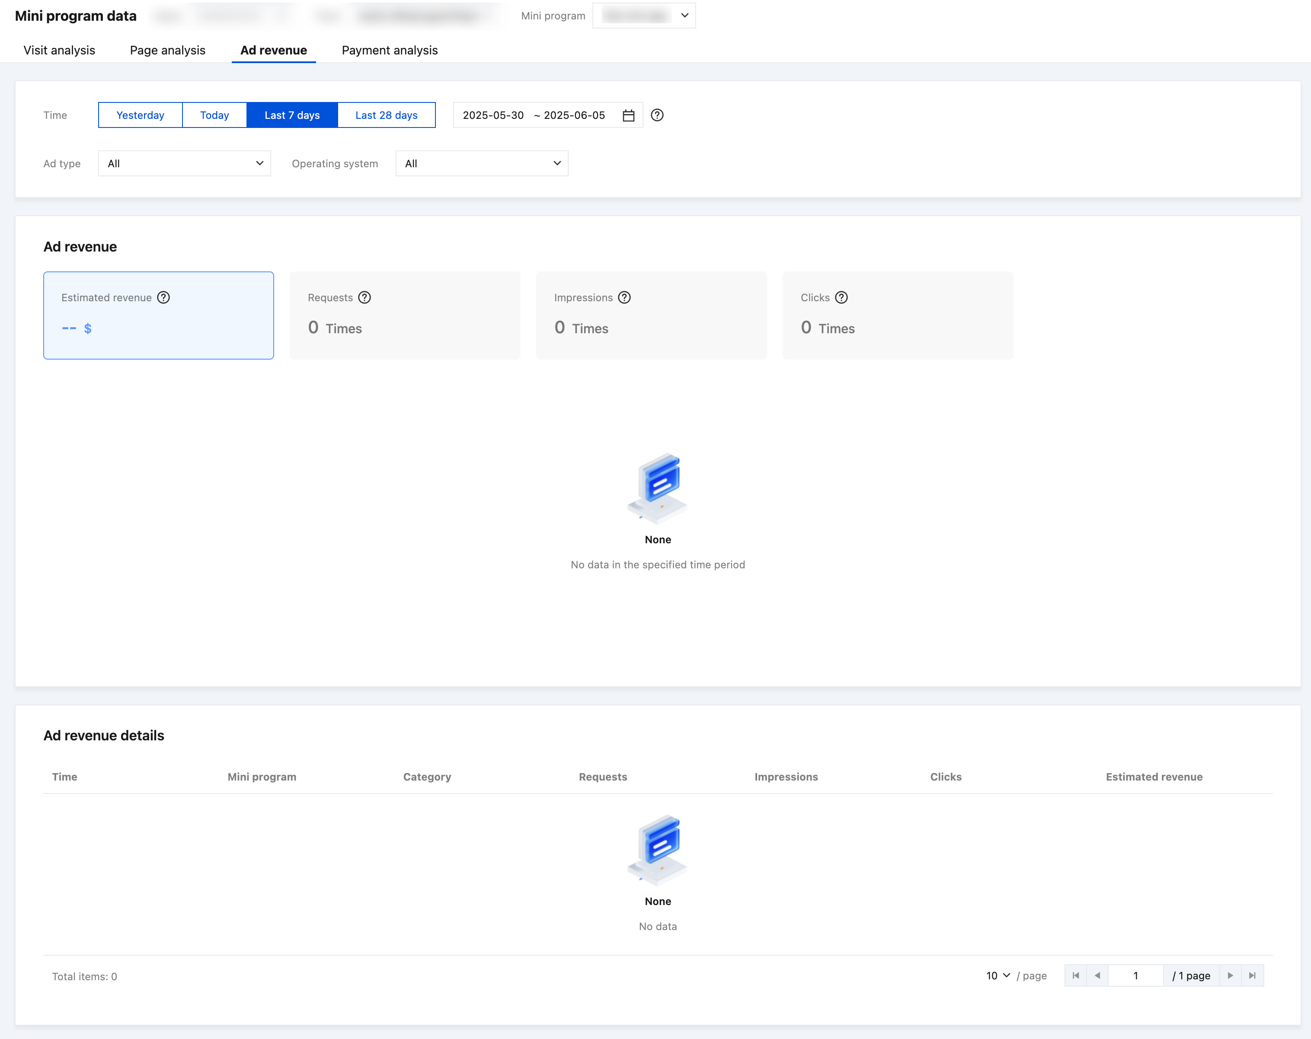
Task: Click next page arrow icon
Action: click(x=1230, y=975)
